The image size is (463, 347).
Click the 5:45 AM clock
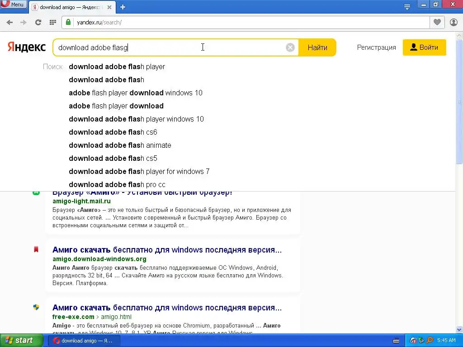pyautogui.click(x=446, y=341)
